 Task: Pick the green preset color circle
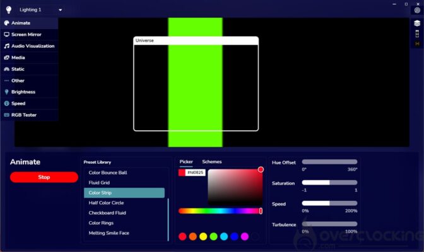[x=214, y=237]
